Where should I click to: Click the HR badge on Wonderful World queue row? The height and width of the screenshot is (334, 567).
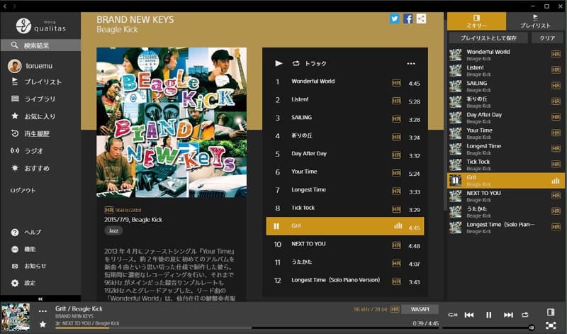point(556,55)
